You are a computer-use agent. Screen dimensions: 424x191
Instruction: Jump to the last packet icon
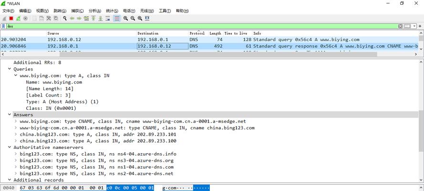pos(100,19)
